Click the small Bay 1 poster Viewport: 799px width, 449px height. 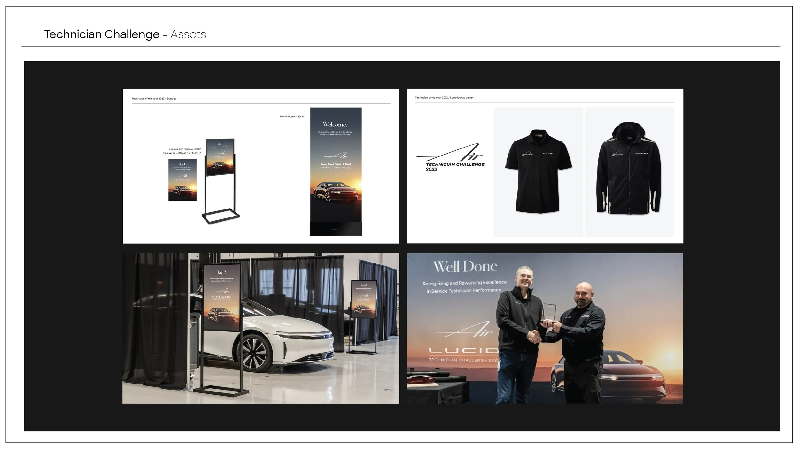182,180
